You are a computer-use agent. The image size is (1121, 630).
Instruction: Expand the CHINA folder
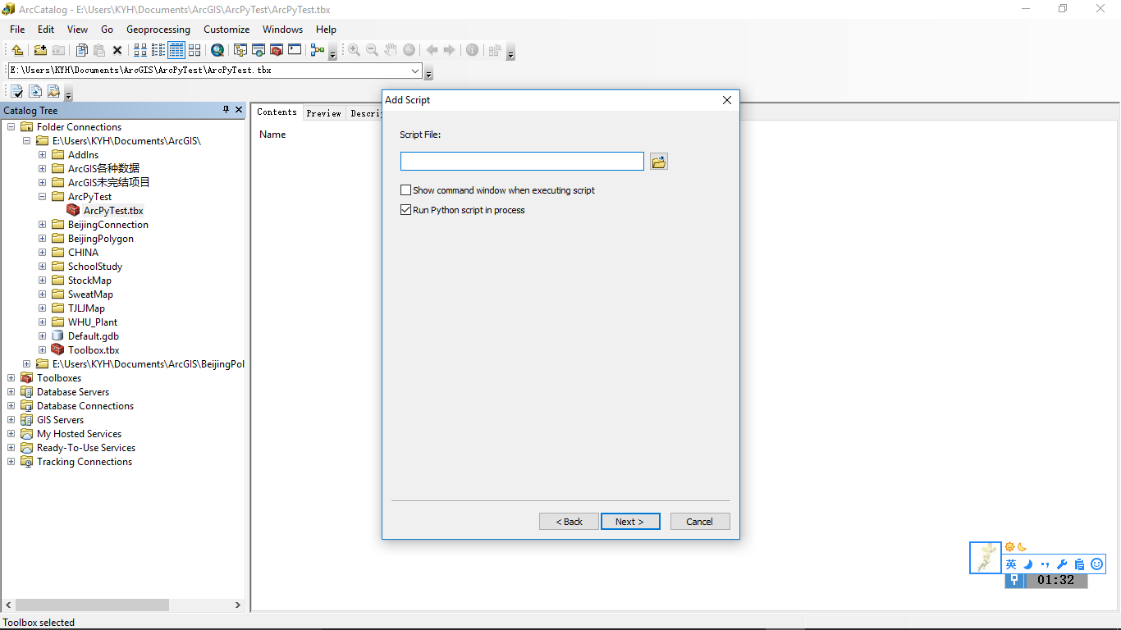click(43, 253)
